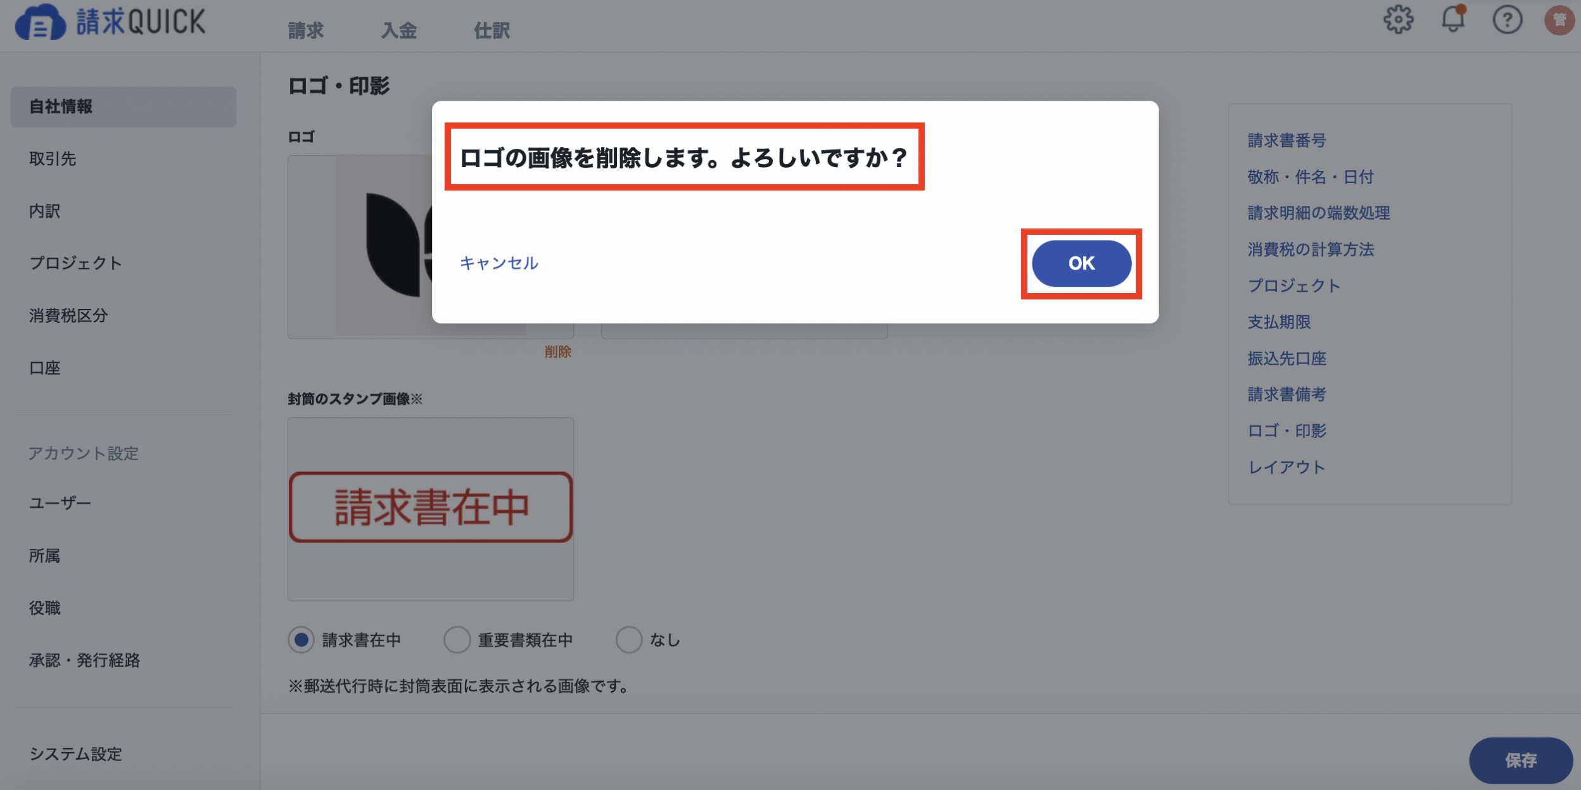Open 承認・発行経路 in the sidebar
This screenshot has width=1581, height=790.
coord(84,661)
